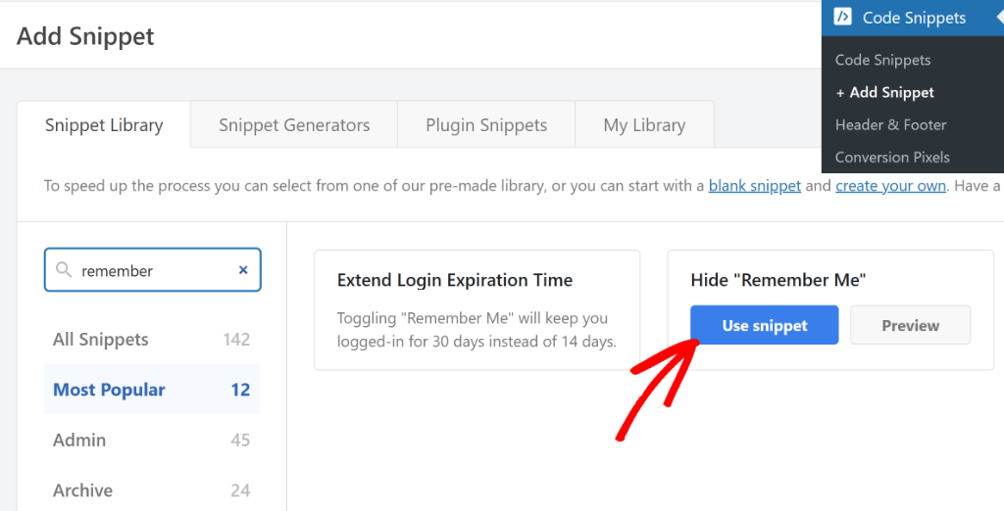
Task: Open the Snippet Generators tab
Action: pyautogui.click(x=294, y=125)
